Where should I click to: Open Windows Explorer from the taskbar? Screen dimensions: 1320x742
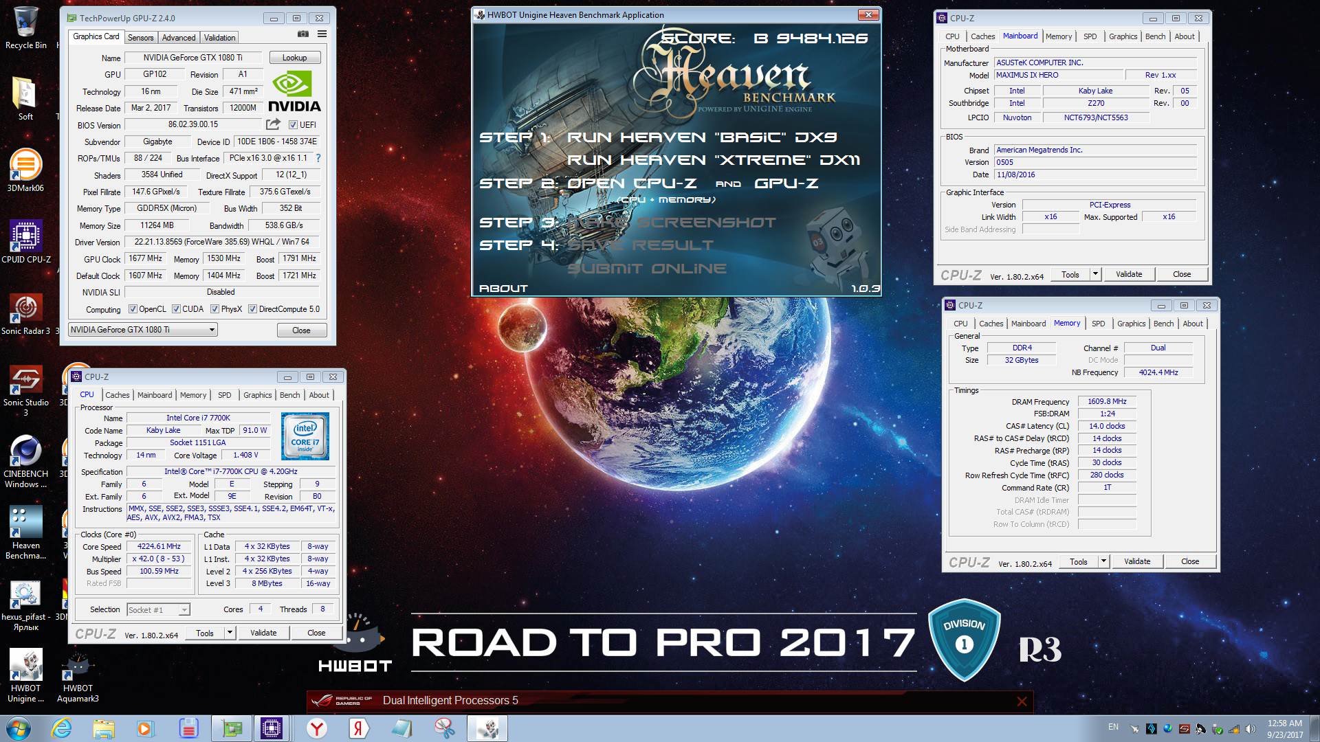pyautogui.click(x=104, y=728)
